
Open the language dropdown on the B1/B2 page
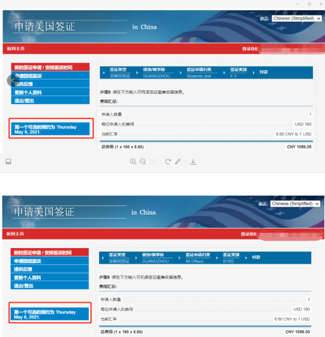(x=295, y=204)
